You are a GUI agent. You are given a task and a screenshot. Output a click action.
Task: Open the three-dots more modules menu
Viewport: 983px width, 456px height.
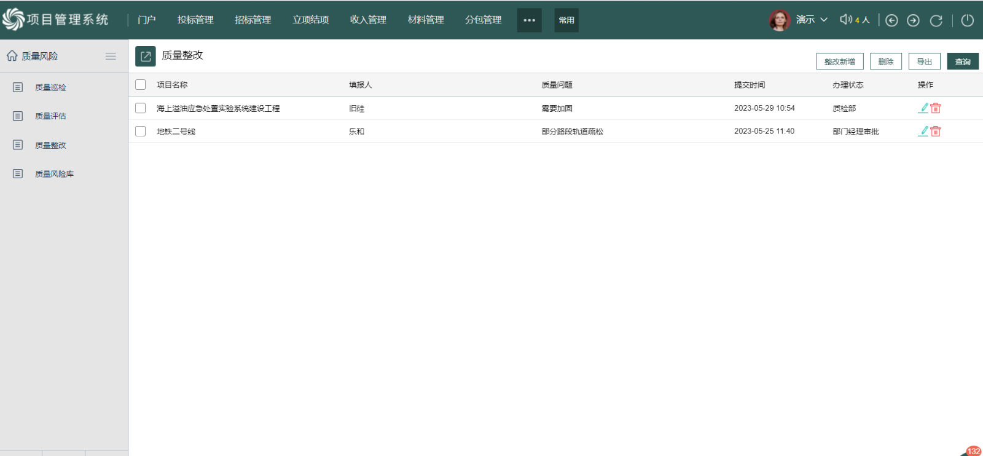point(530,20)
